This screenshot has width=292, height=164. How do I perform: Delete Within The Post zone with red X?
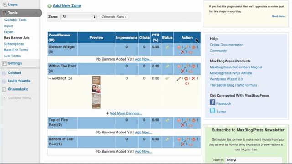182,71
